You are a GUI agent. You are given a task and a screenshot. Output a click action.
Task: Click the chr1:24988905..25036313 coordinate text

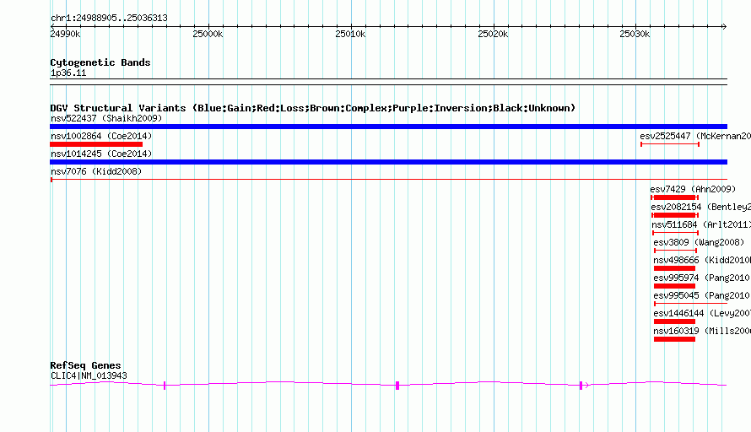click(x=109, y=18)
